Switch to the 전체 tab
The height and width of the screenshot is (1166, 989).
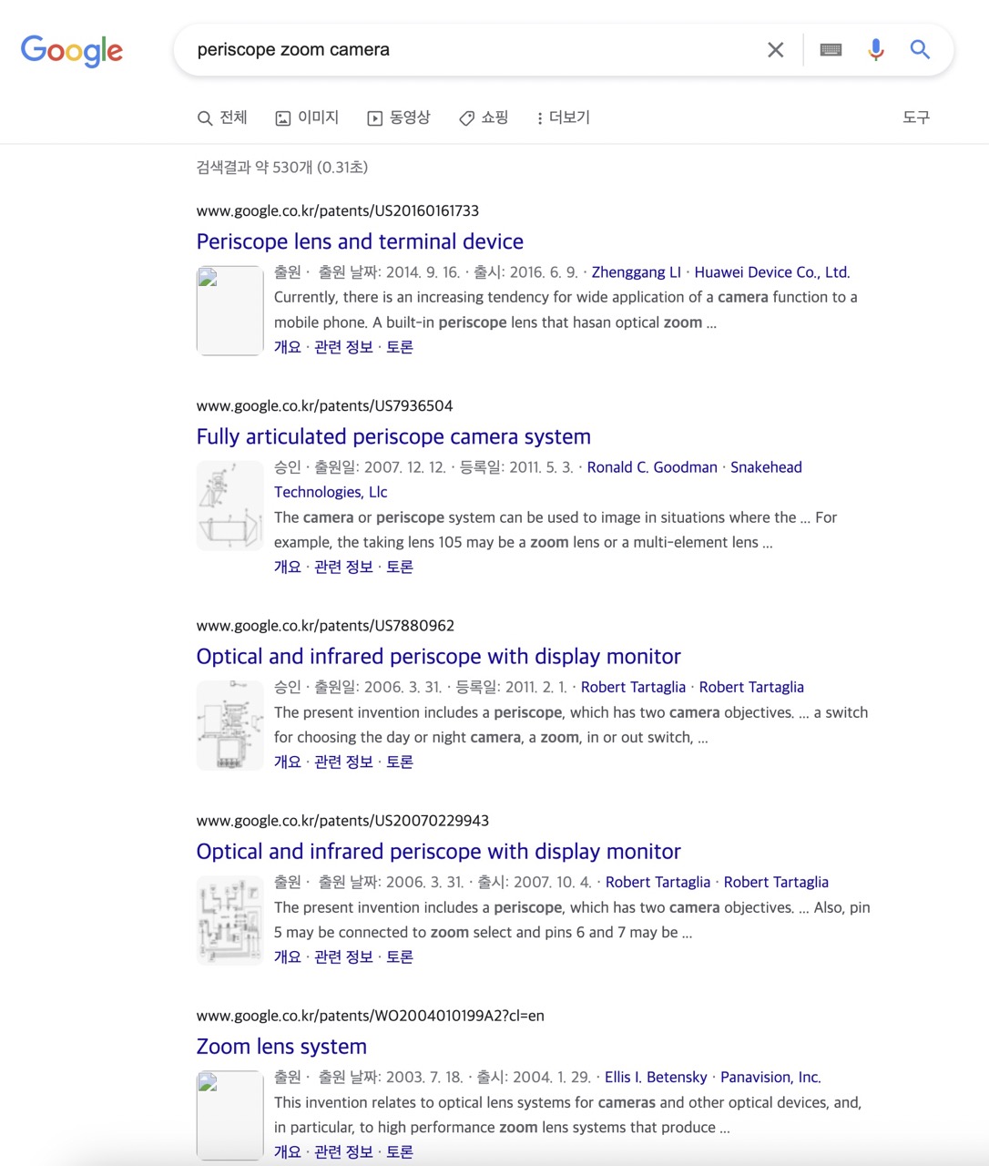click(x=222, y=118)
